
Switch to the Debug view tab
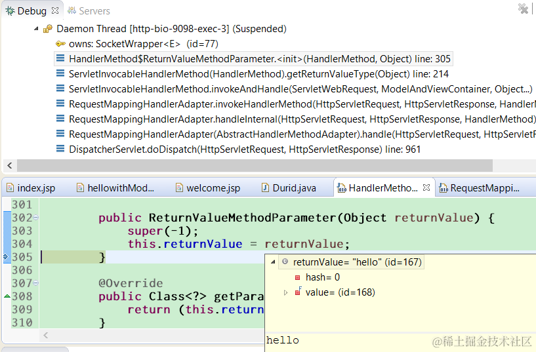[x=31, y=11]
